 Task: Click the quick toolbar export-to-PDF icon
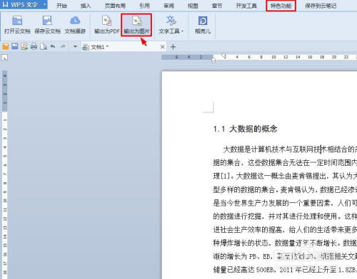point(24,46)
